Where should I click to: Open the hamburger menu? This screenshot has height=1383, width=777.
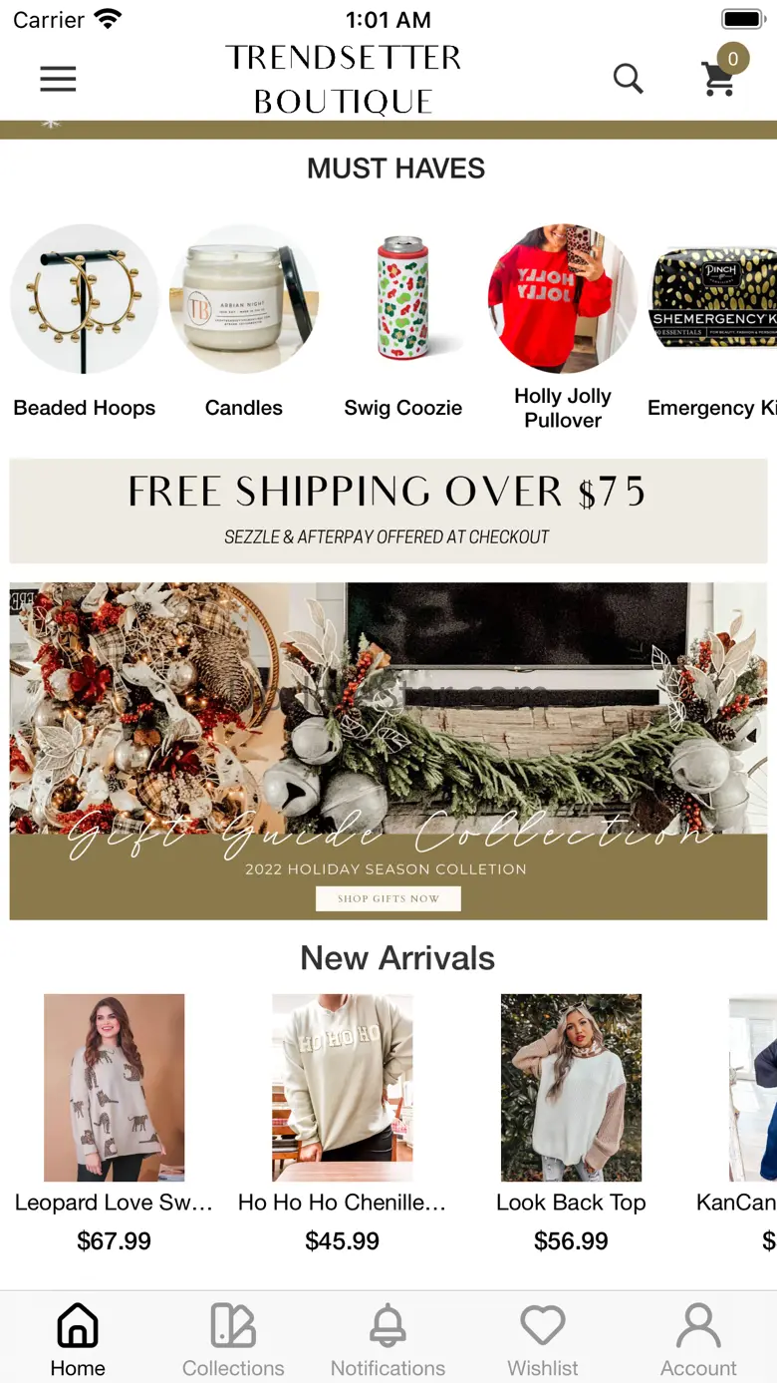click(x=58, y=79)
